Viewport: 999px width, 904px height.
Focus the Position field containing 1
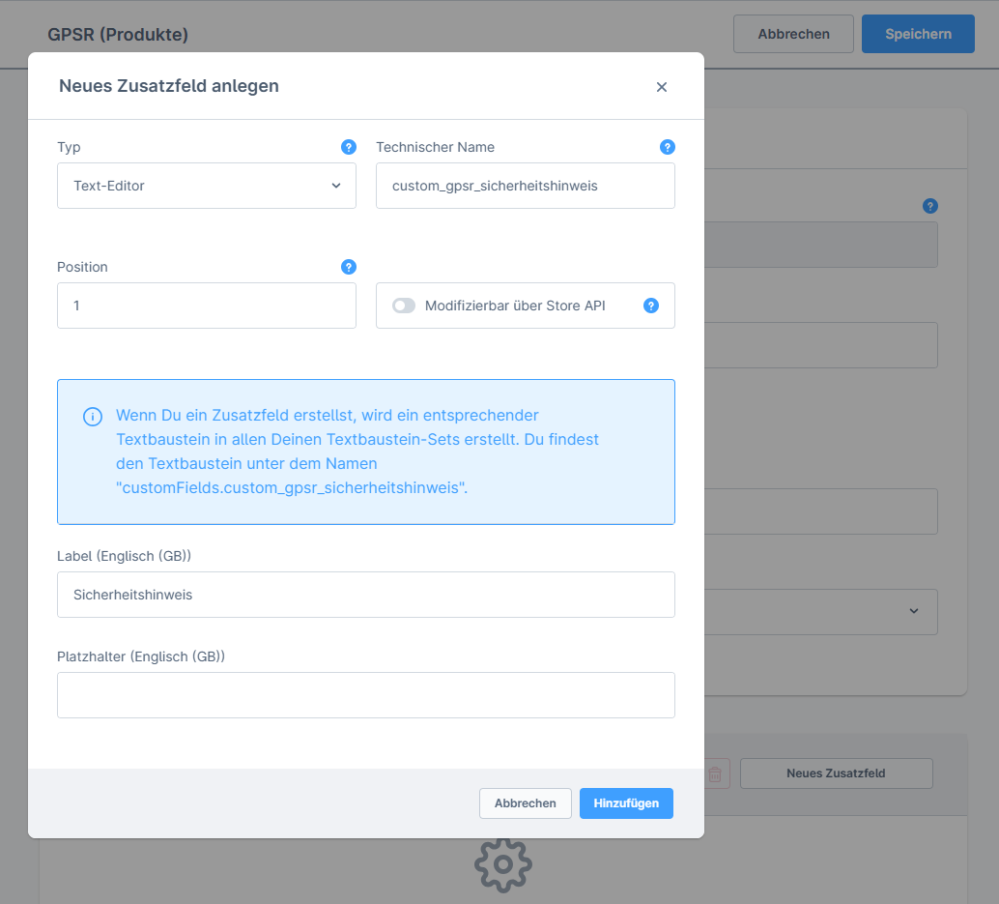pyautogui.click(x=207, y=306)
